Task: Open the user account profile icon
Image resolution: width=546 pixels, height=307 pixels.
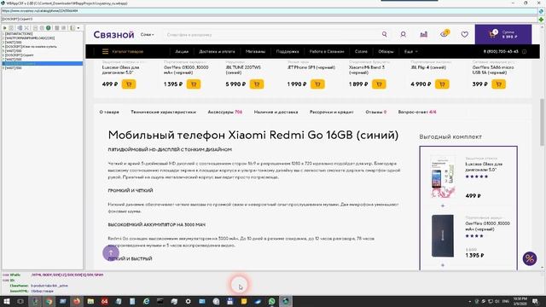Action: point(403,34)
